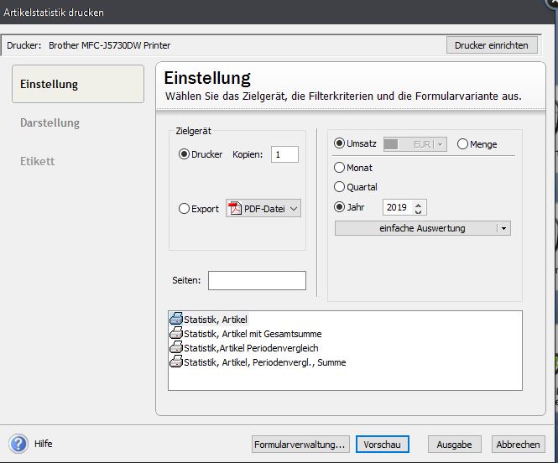Click the blue Hilfe question mark icon

click(18, 444)
